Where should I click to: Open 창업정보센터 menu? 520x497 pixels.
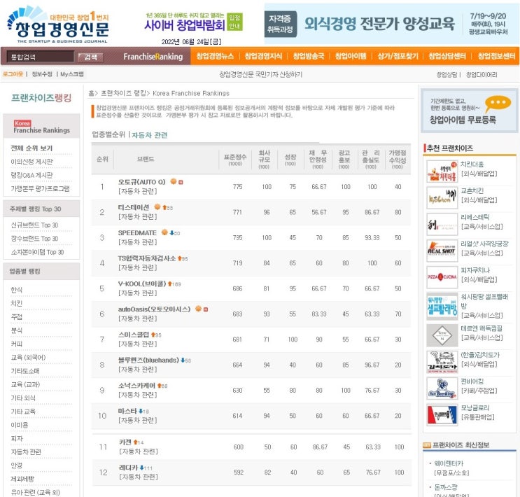(x=496, y=56)
